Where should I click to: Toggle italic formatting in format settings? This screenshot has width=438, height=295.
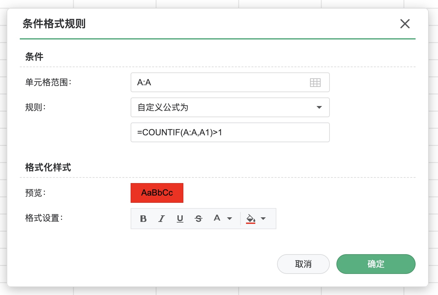pyautogui.click(x=161, y=219)
